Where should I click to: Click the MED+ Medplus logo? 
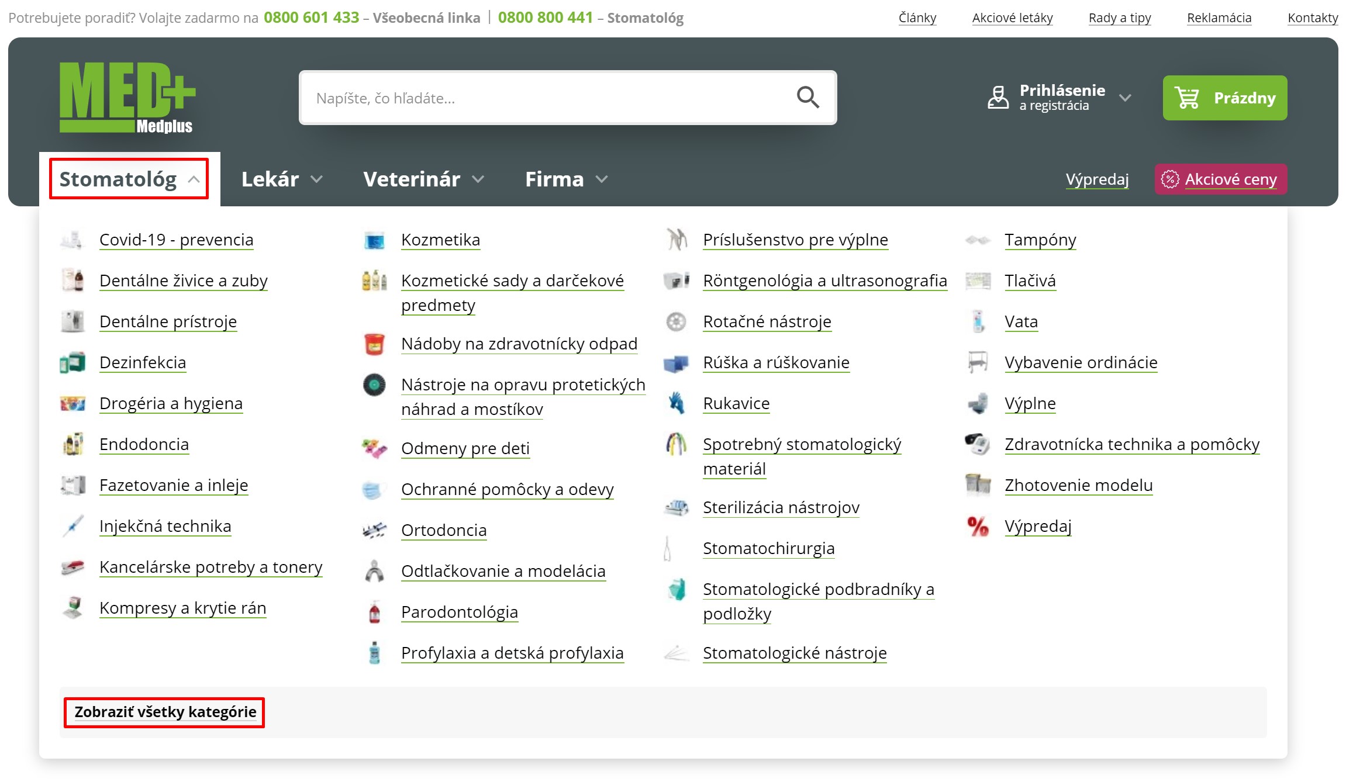coord(127,98)
